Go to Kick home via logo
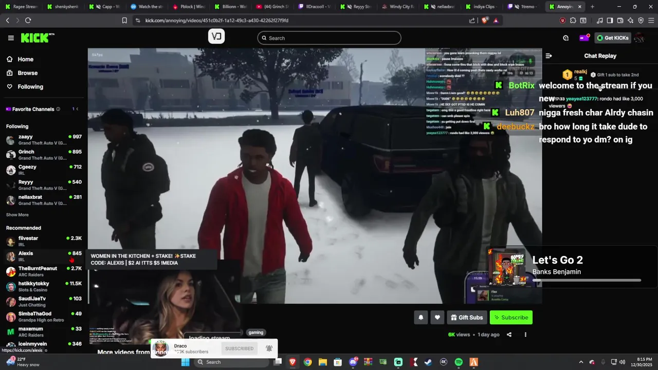Screen dimensions: 658x370 coord(38,38)
